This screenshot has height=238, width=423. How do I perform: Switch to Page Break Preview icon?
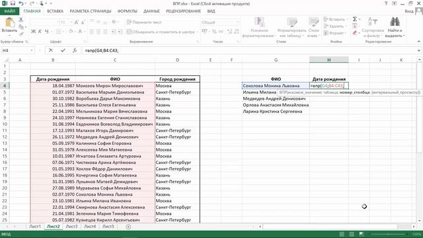point(362,234)
